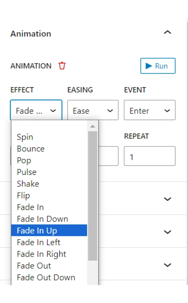The height and width of the screenshot is (303, 188).
Task: Expand the first collapsed section below Animation
Action: tap(168, 199)
